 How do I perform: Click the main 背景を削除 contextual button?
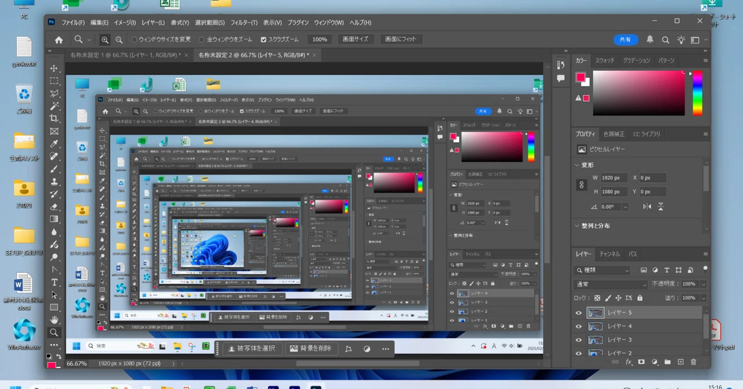(x=311, y=349)
